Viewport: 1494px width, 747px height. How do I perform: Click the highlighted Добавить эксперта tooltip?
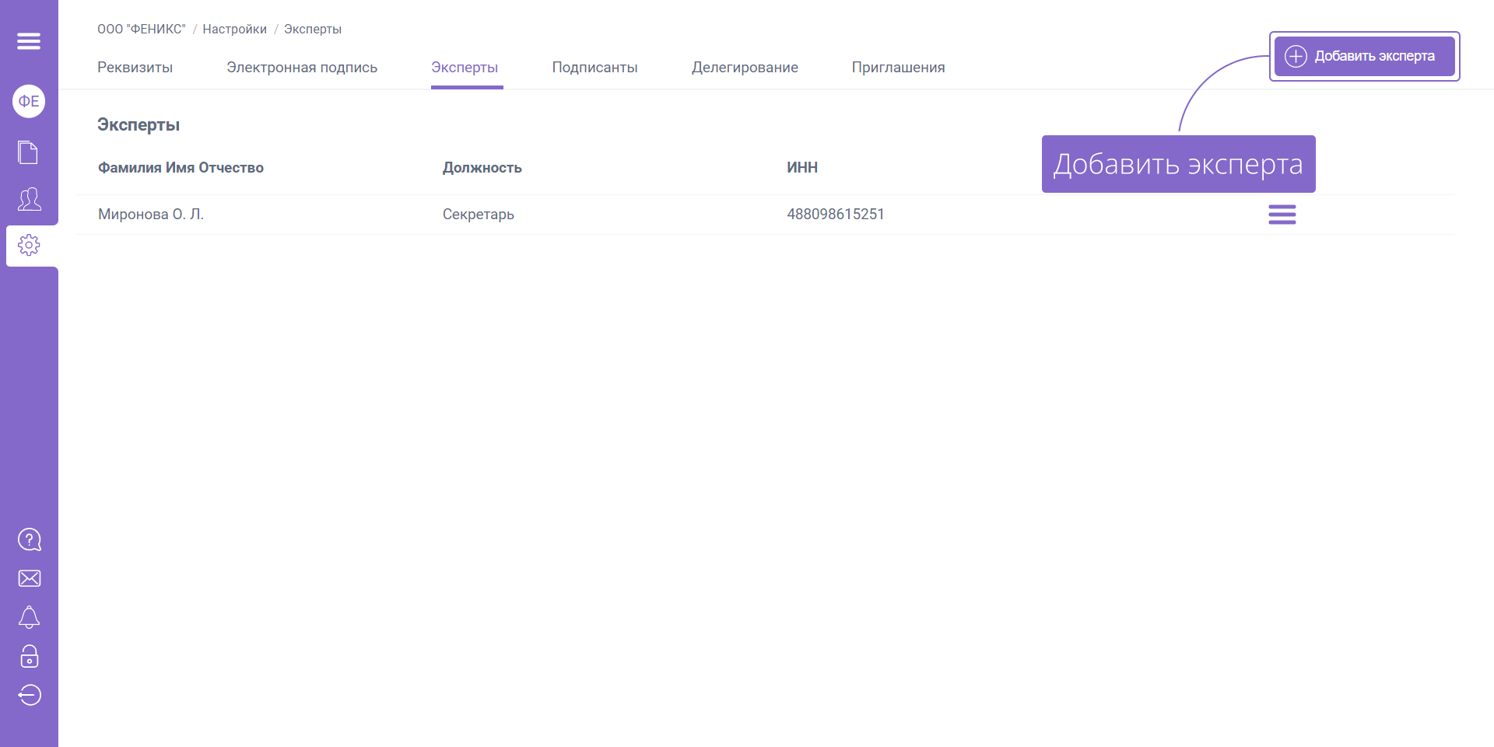pos(1177,164)
